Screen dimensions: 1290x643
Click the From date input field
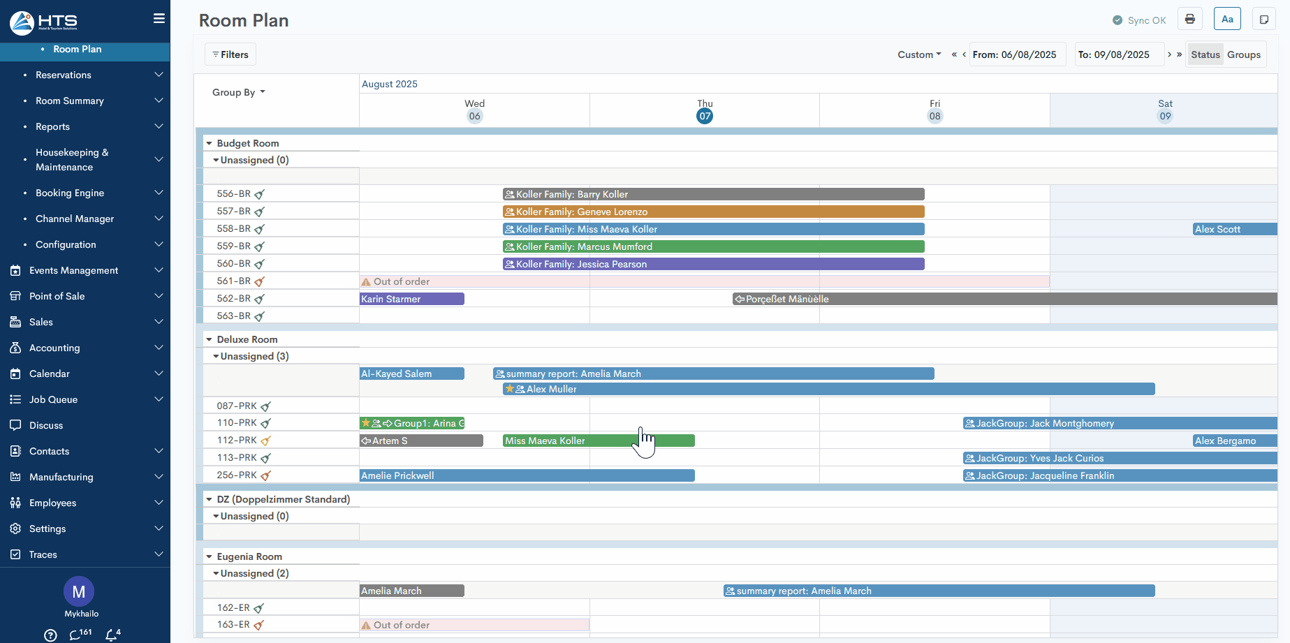pyautogui.click(x=1017, y=54)
